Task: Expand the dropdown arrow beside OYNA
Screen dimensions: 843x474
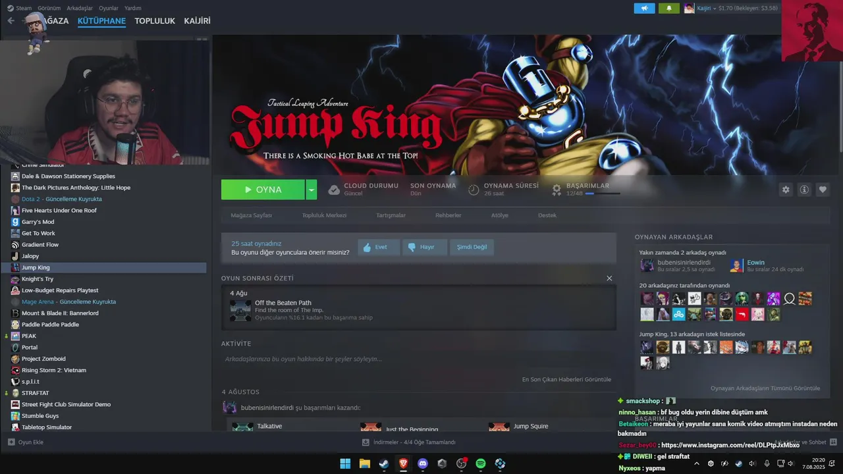Action: click(x=312, y=190)
